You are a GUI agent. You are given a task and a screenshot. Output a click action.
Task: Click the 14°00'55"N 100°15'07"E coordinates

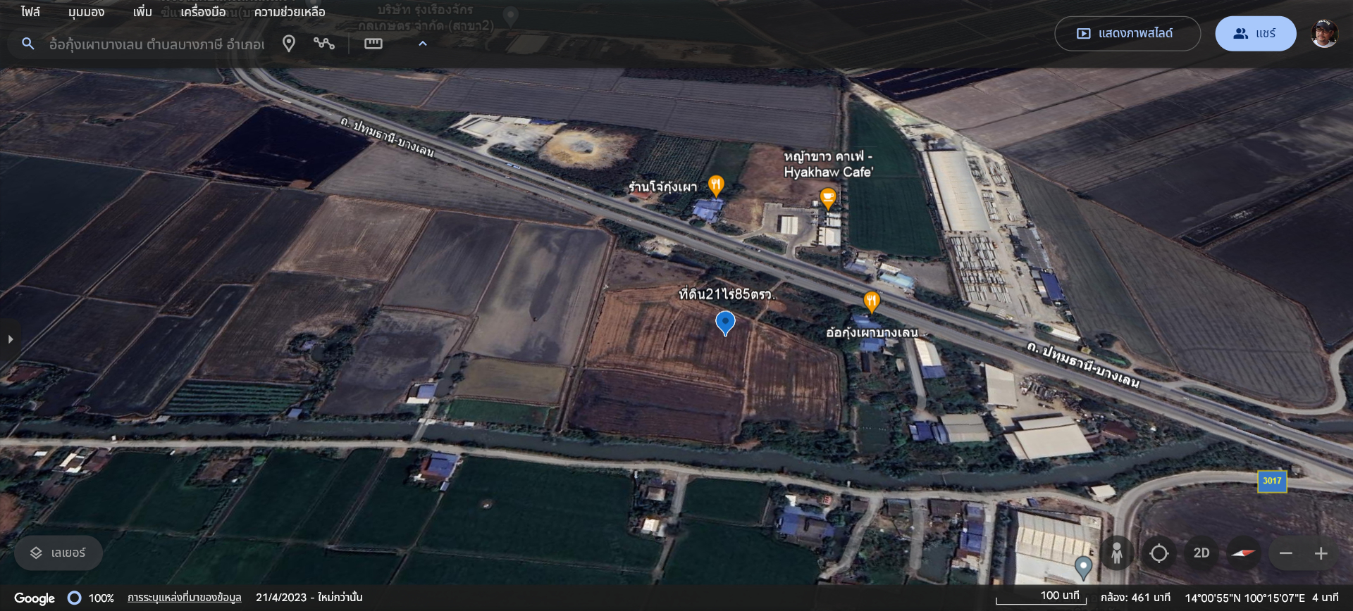point(1244,598)
